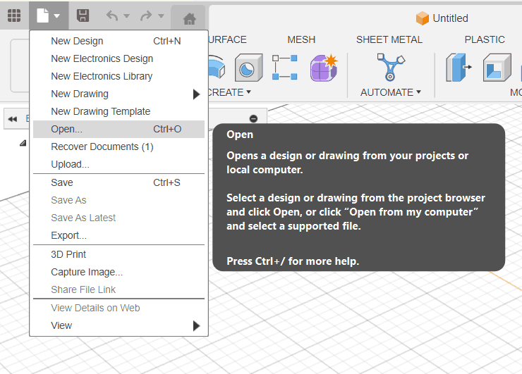
Task: Choose Save As Latest menu item
Action: [x=119, y=218]
